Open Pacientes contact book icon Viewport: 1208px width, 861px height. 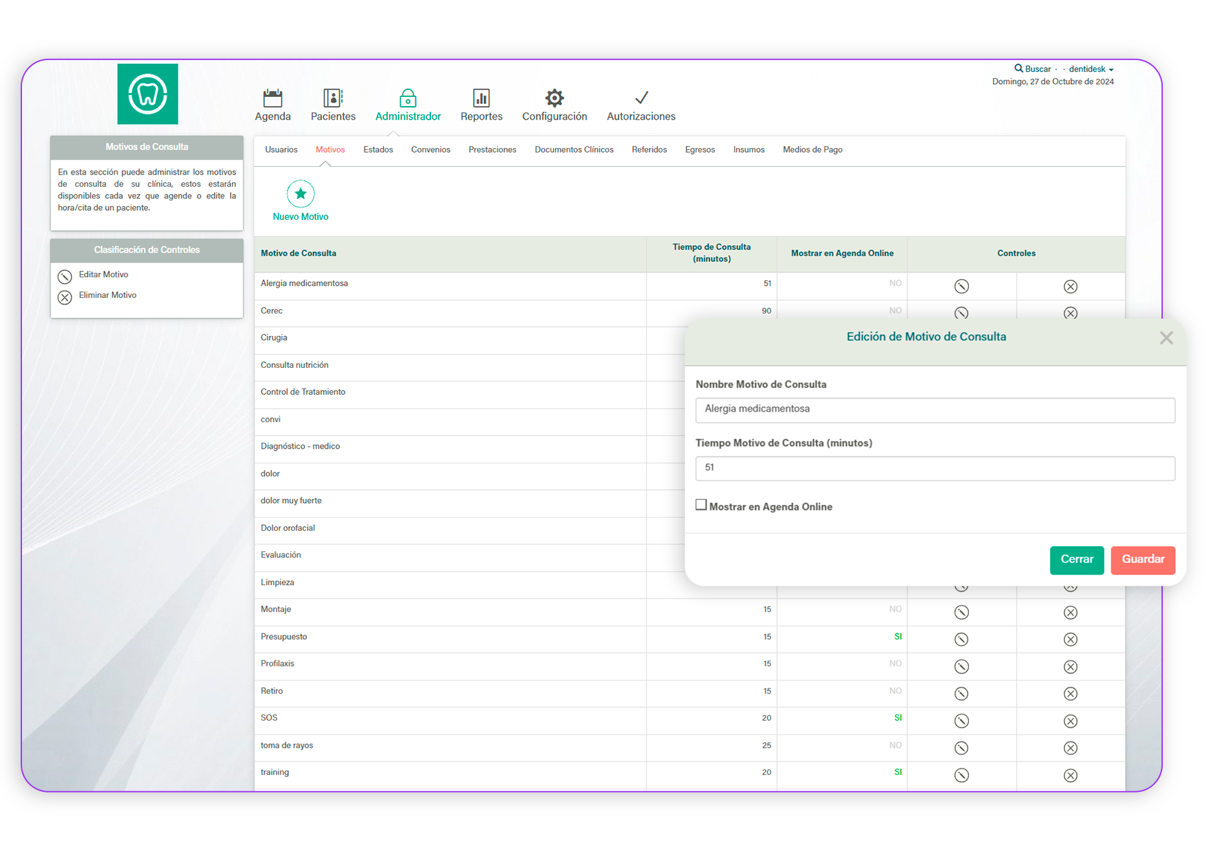333,98
